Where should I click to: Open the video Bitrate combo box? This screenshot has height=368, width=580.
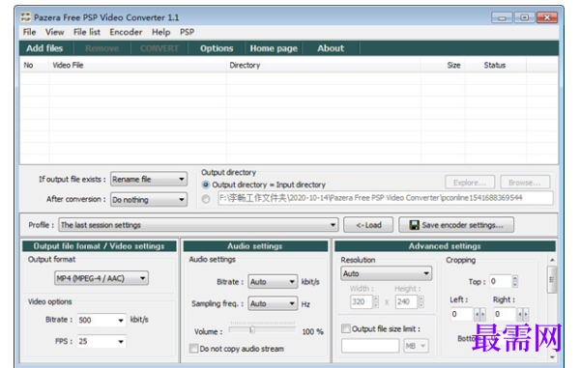coord(101,320)
